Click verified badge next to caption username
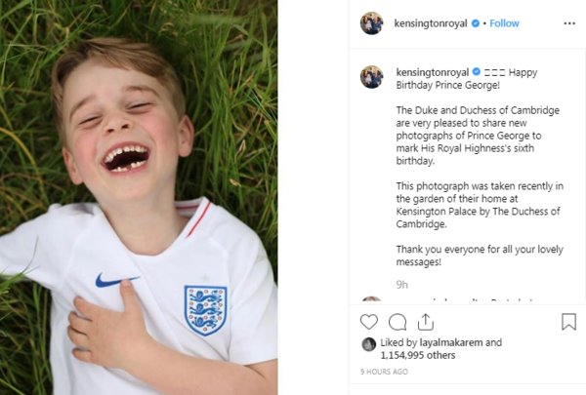 [477, 72]
